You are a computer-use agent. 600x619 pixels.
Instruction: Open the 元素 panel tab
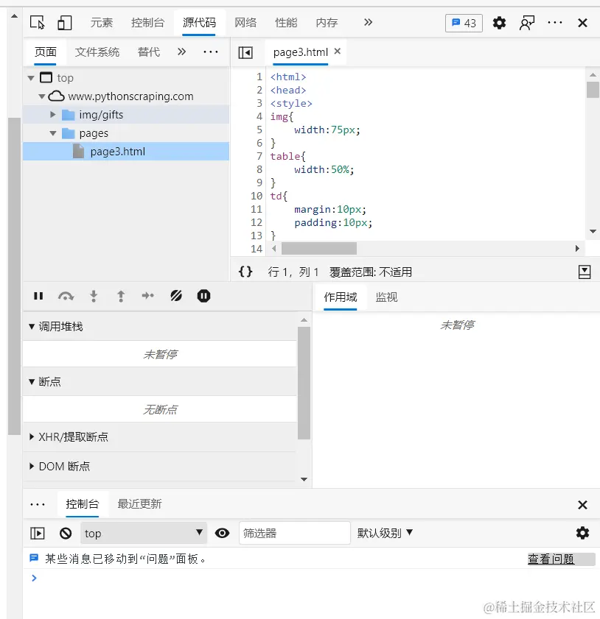(102, 23)
